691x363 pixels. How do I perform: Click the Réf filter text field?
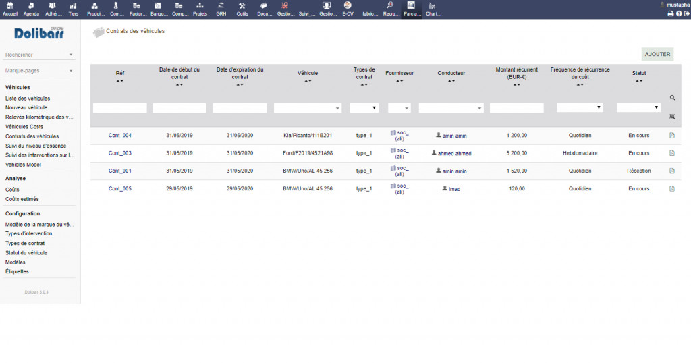pyautogui.click(x=119, y=108)
